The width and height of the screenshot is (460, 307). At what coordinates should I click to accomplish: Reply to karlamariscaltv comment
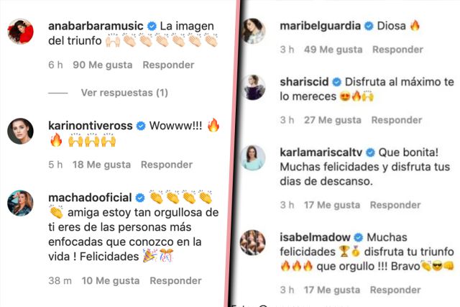click(395, 205)
